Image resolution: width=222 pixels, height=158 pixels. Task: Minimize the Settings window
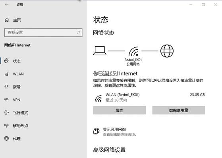click(191, 5)
